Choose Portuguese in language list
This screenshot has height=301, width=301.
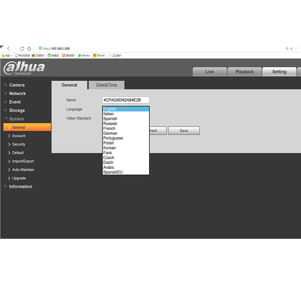126,138
